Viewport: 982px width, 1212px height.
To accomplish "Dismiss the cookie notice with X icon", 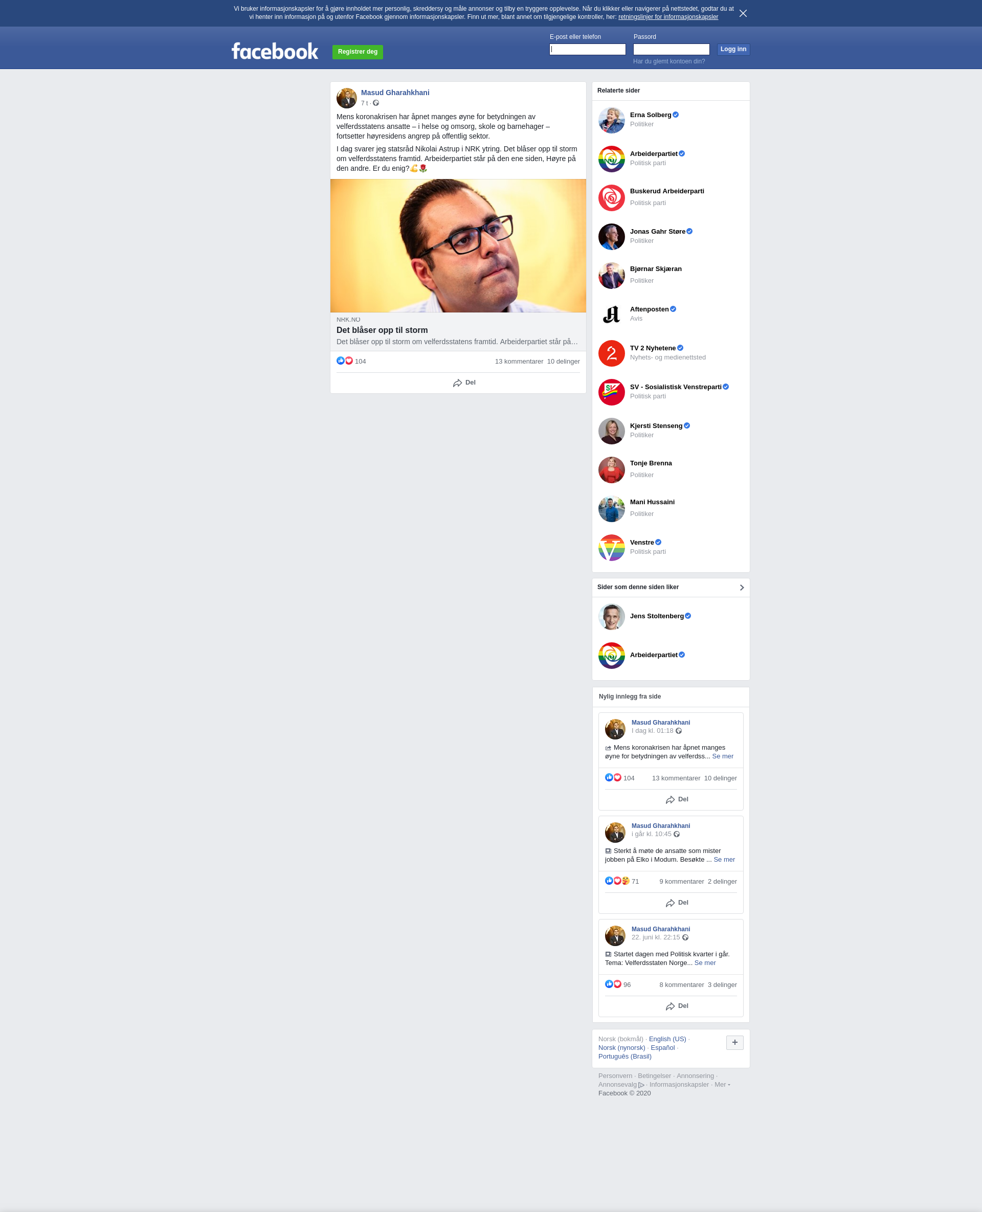I will pyautogui.click(x=743, y=13).
